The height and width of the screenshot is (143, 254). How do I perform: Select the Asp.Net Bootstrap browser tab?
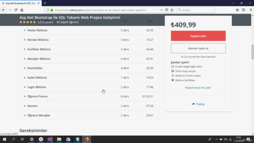click(x=21, y=3)
